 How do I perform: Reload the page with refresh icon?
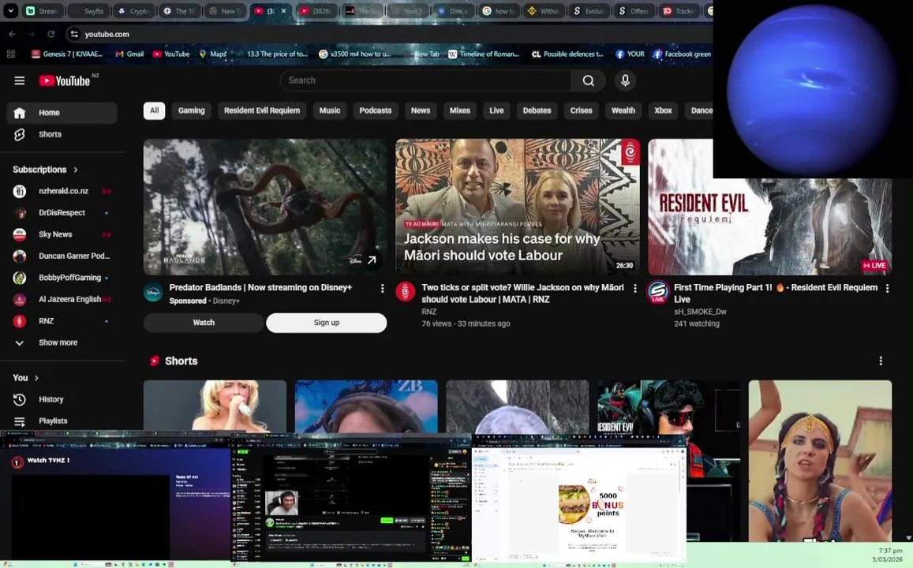(x=51, y=35)
